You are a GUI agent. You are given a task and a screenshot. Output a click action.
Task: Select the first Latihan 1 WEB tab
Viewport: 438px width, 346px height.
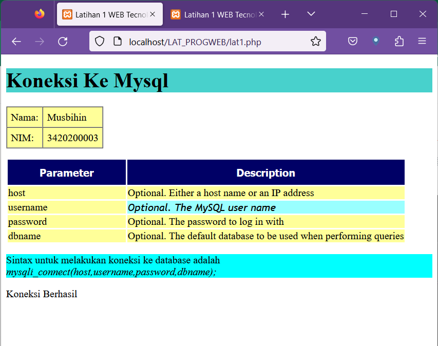coord(110,14)
